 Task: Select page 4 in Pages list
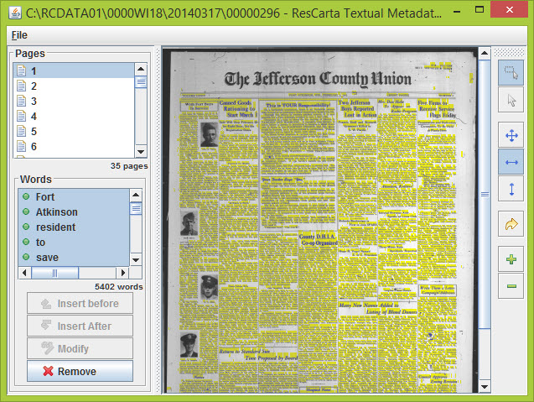(74, 117)
